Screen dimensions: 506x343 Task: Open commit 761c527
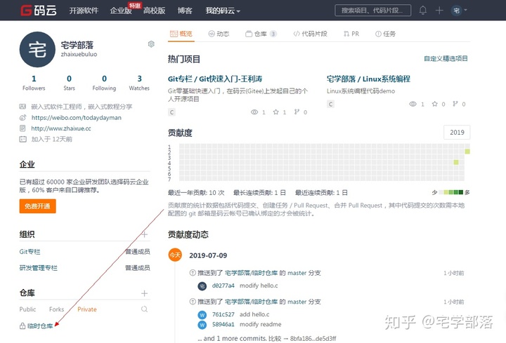tap(223, 314)
